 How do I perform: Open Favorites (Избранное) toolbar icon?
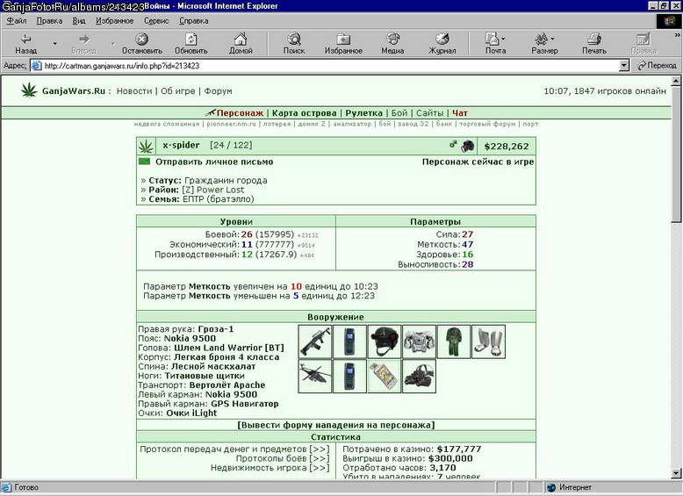click(343, 40)
